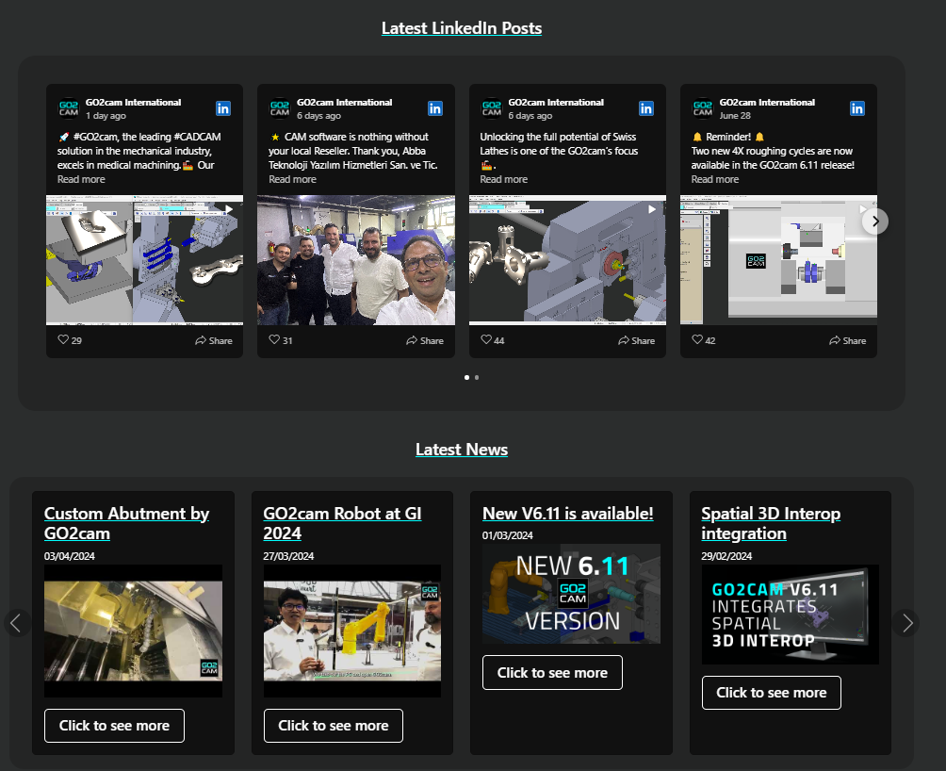Open New V6.11 is available article title
This screenshot has width=946, height=771.
coord(567,514)
